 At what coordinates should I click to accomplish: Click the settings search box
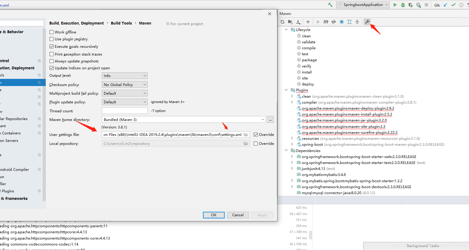22,23
